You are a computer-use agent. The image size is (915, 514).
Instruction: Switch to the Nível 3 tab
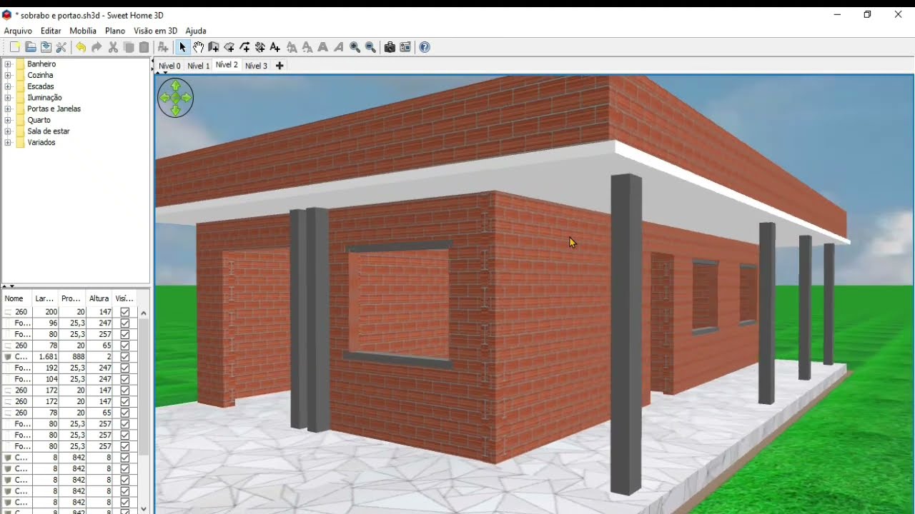[256, 66]
